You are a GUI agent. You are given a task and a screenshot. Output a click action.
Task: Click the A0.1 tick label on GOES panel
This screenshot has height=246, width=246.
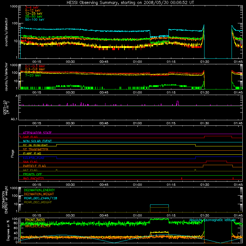[x=14, y=119]
